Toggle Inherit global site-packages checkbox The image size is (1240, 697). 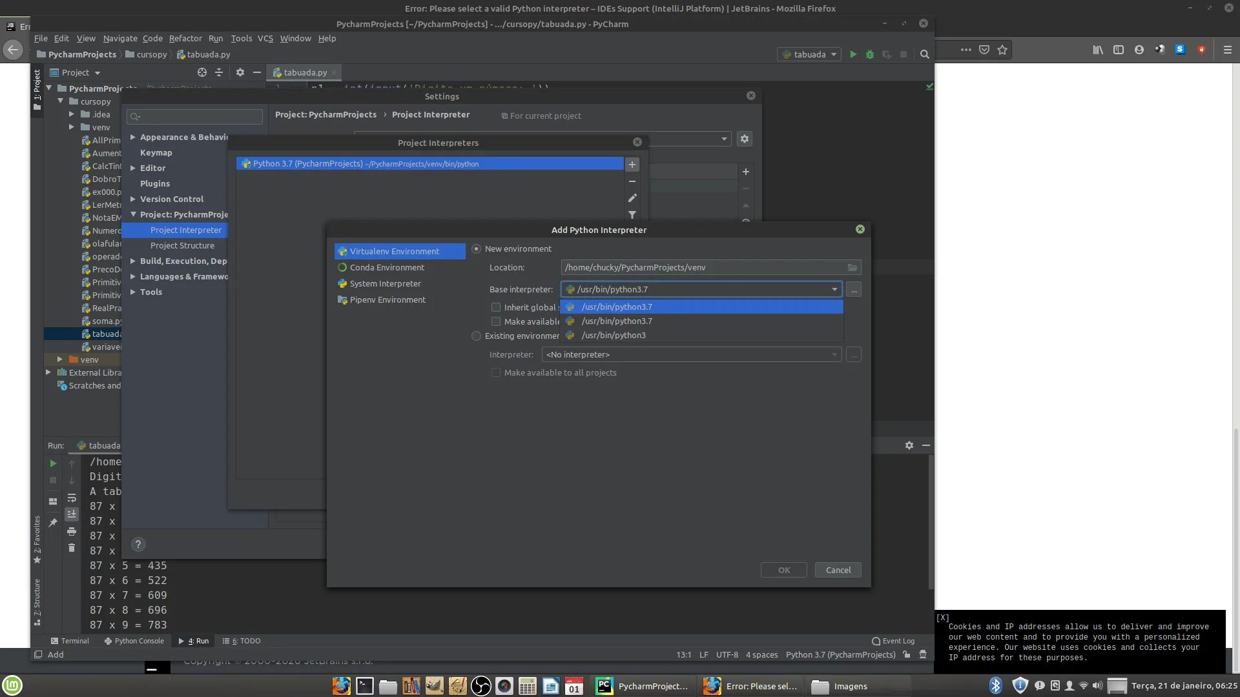click(x=496, y=308)
